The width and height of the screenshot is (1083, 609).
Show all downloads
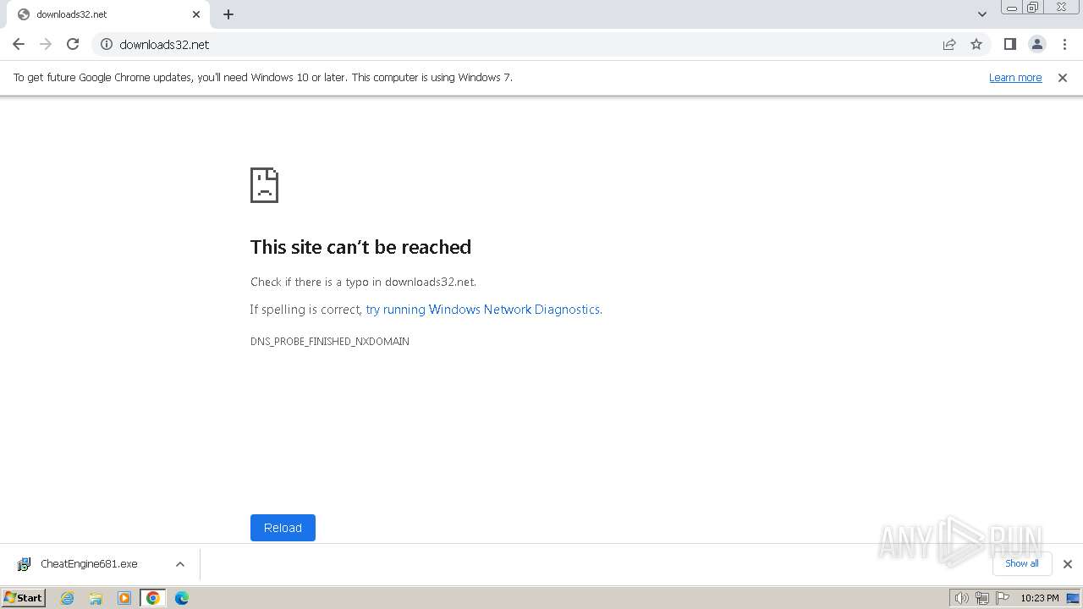tap(1021, 563)
